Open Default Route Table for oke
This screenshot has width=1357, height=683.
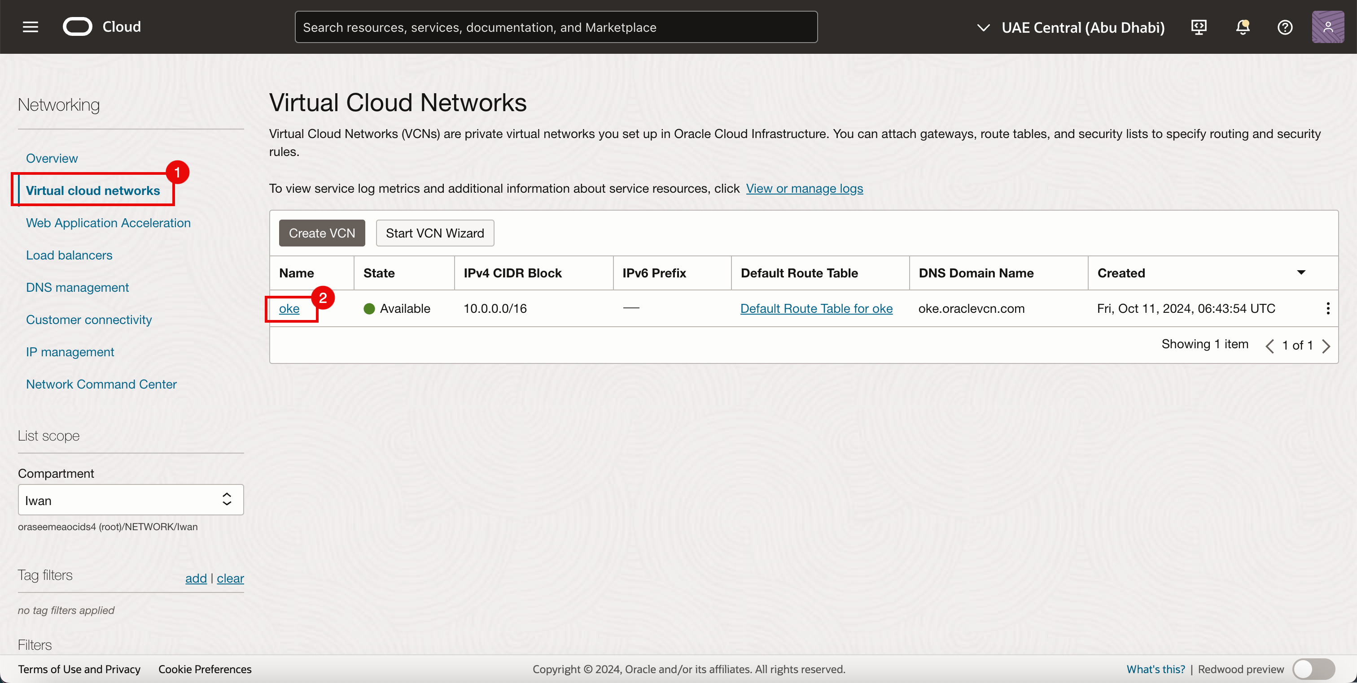click(816, 308)
